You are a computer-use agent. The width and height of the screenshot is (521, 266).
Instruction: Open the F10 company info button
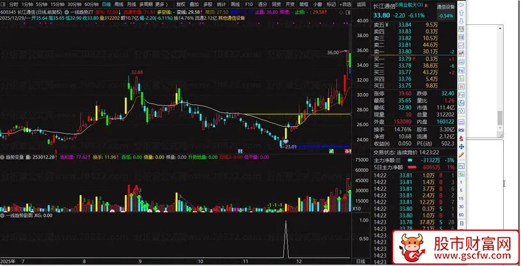(x=249, y=4)
